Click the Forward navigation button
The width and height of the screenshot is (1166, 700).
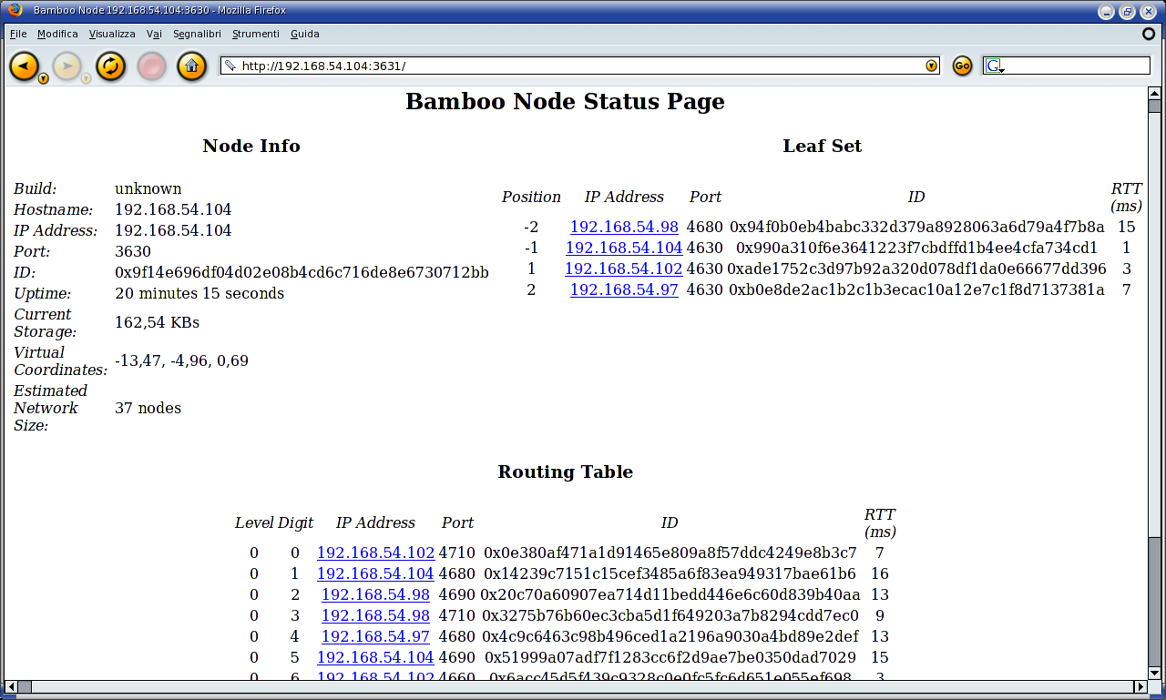click(x=66, y=66)
